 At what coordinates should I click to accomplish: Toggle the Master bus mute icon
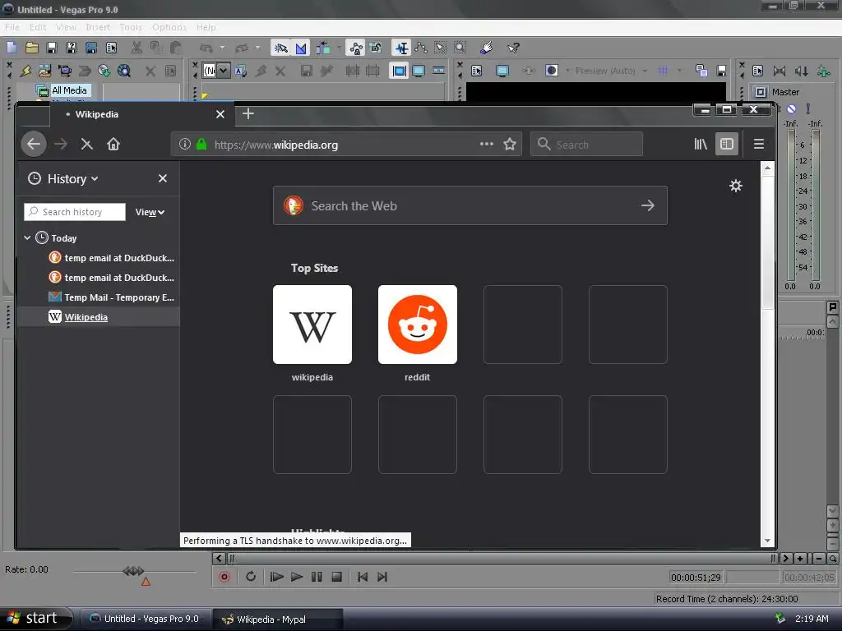pyautogui.click(x=792, y=109)
